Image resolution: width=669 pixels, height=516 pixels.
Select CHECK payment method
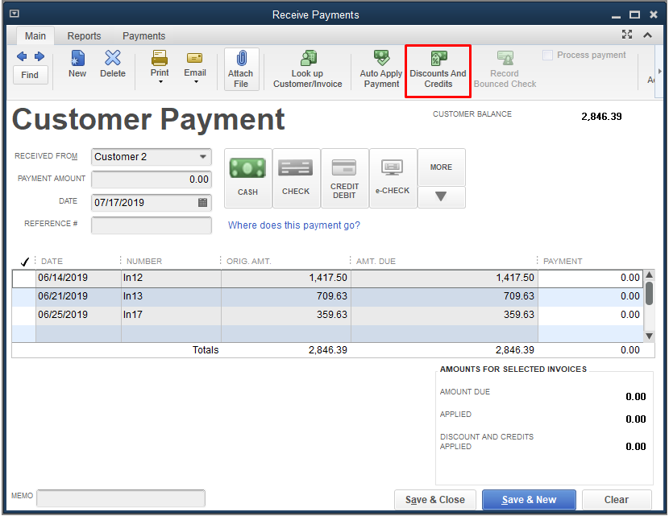coord(296,178)
